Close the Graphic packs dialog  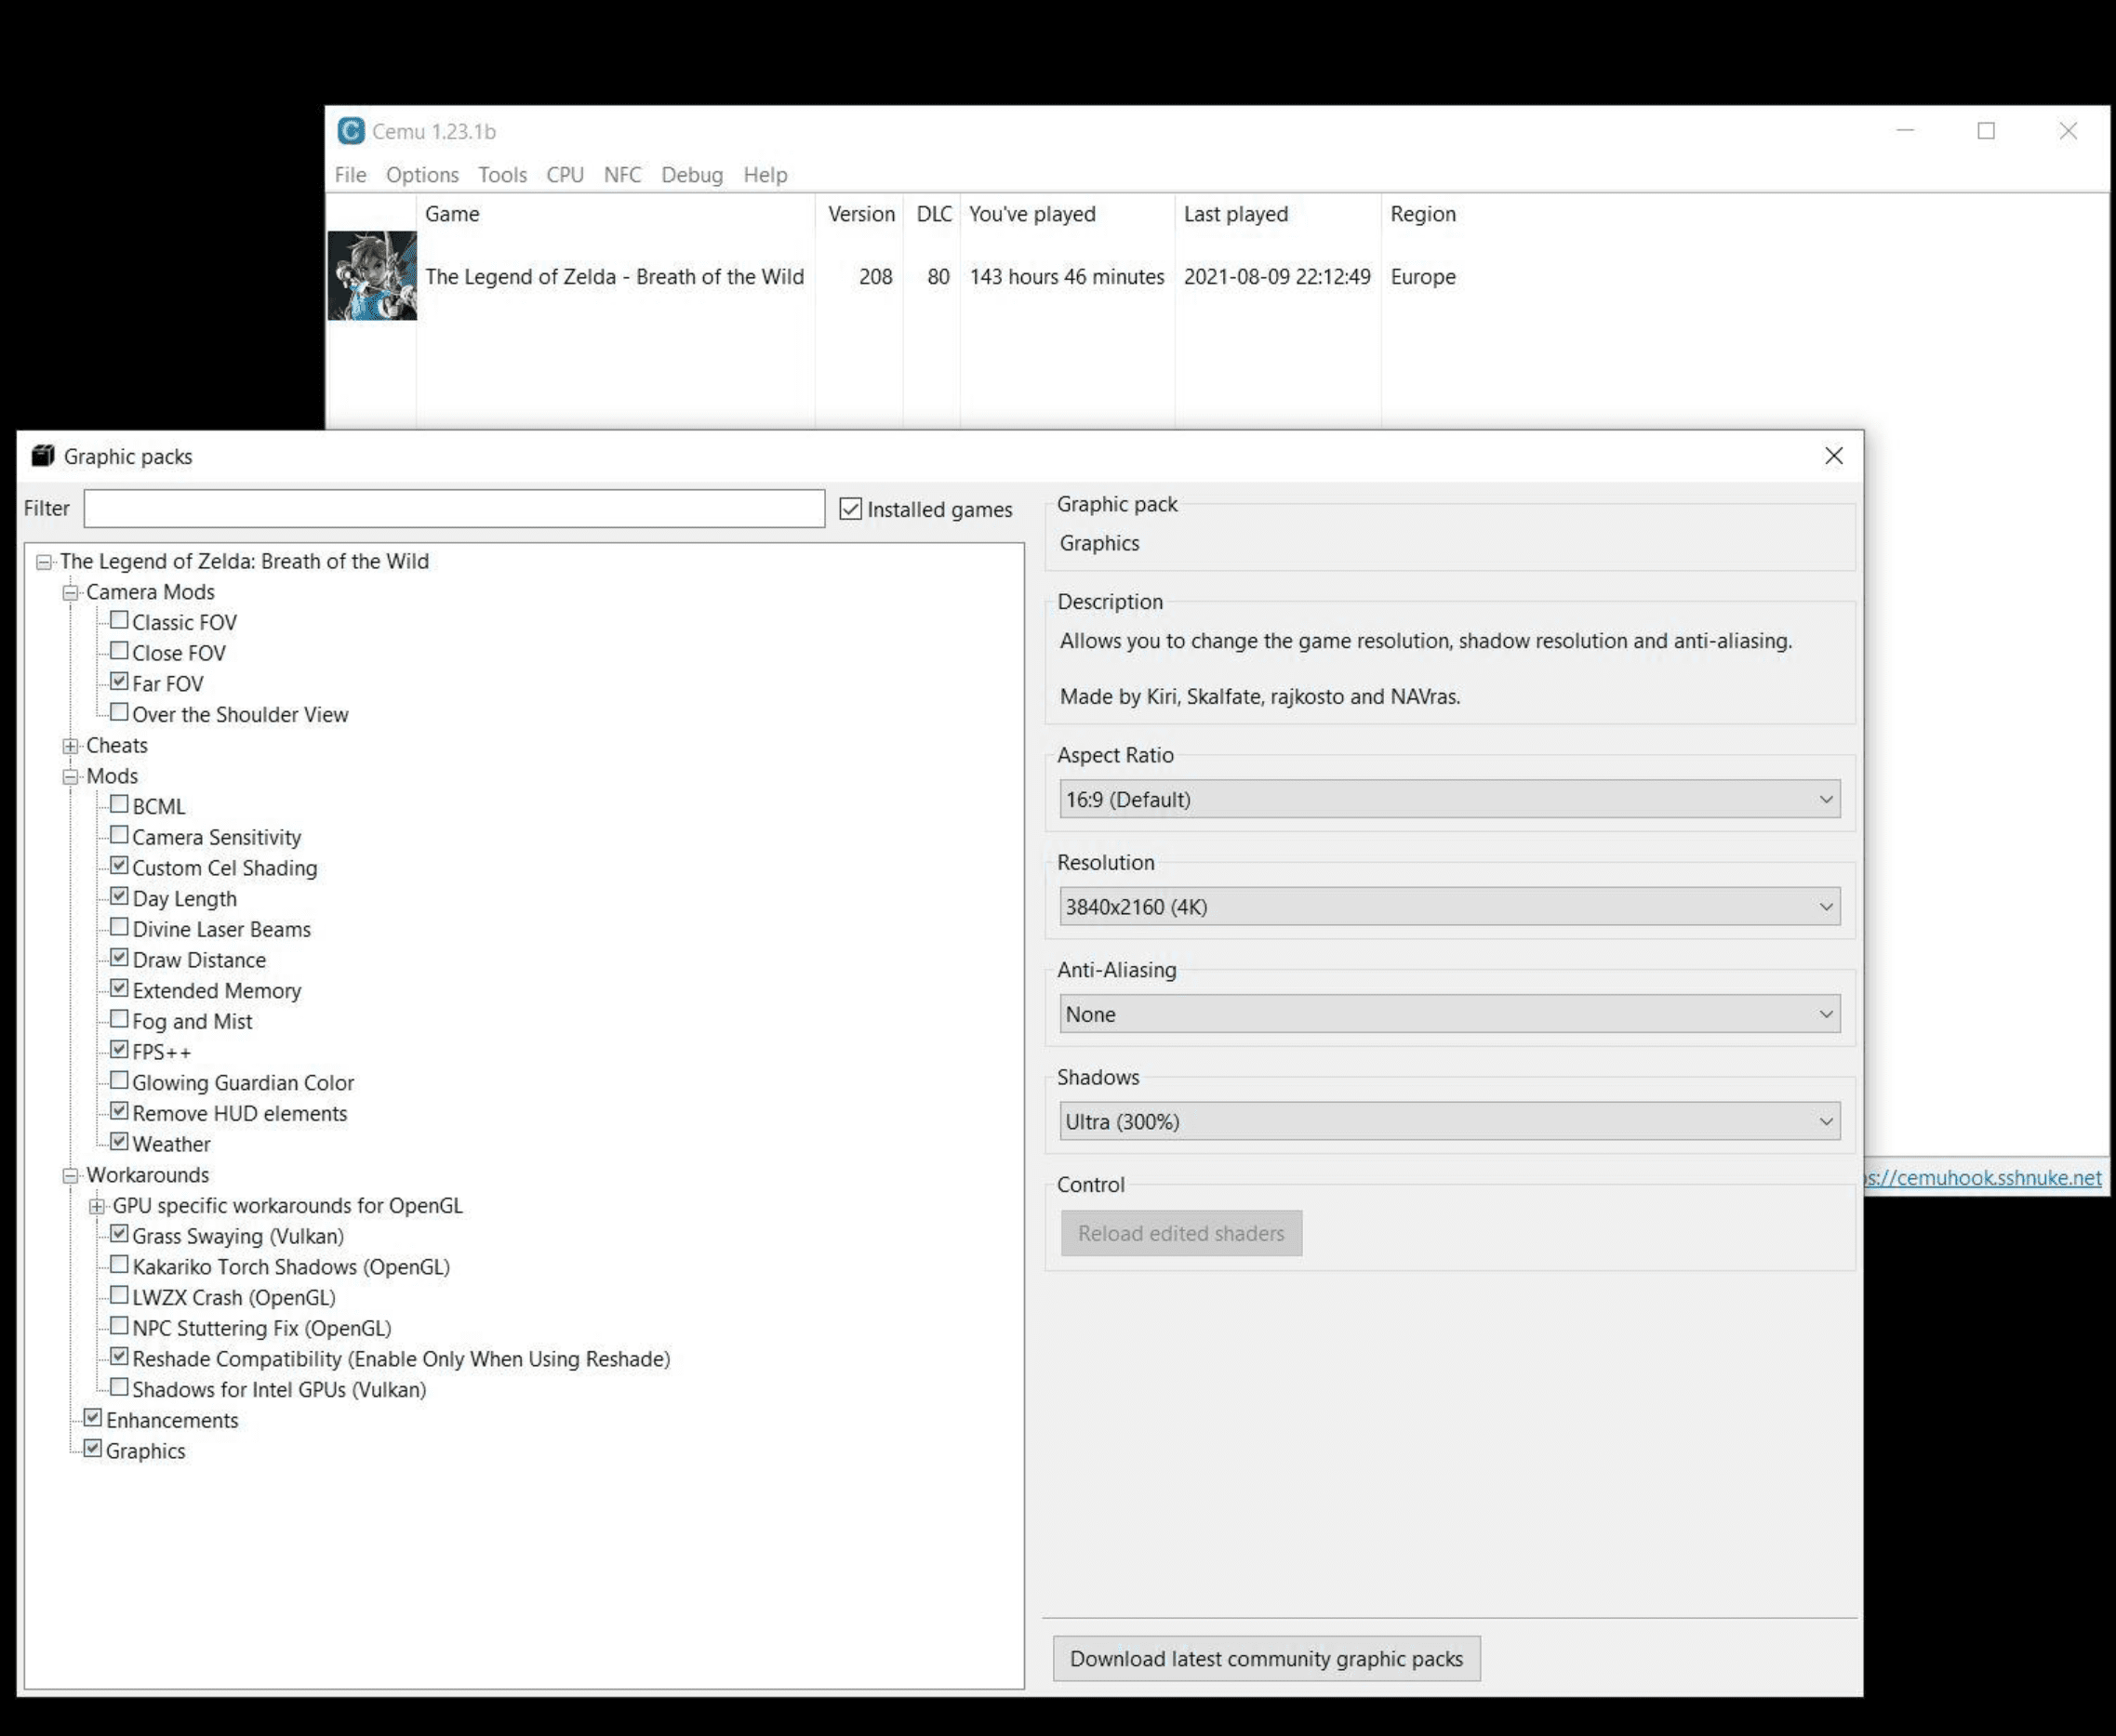1833,456
